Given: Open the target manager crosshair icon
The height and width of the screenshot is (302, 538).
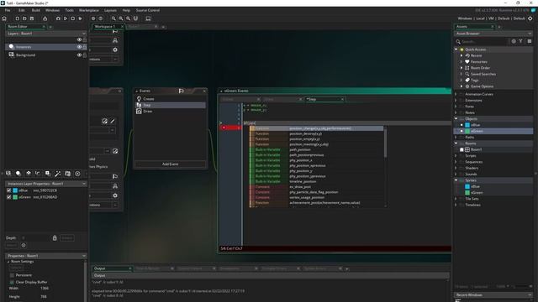Looking at the screenshot, I should (x=530, y=18).
